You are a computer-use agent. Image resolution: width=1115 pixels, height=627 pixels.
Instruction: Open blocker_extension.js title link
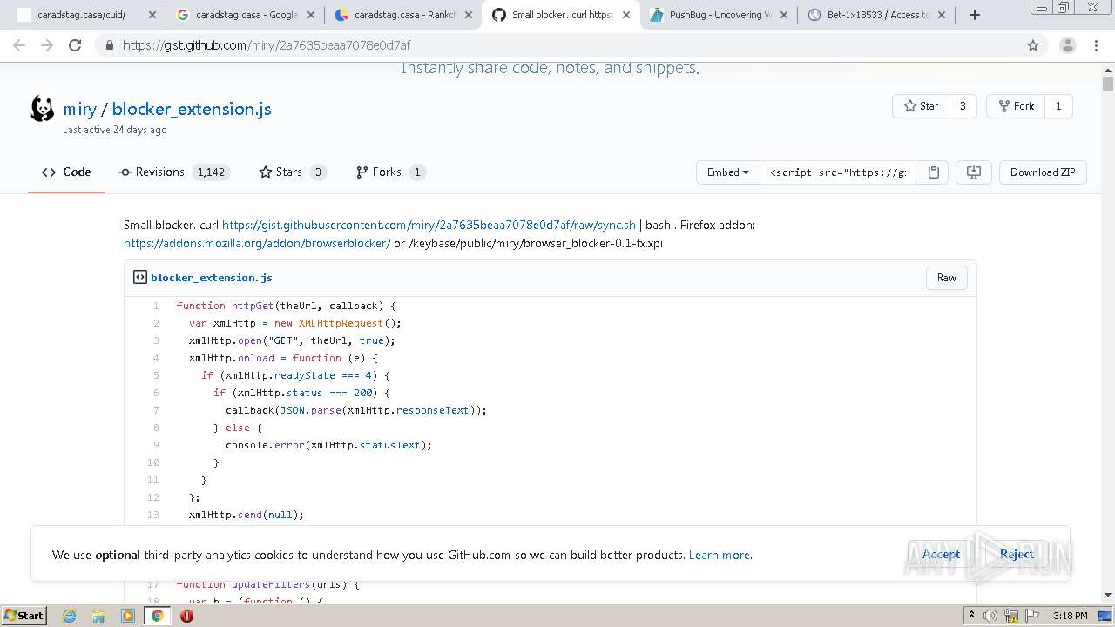(192, 109)
